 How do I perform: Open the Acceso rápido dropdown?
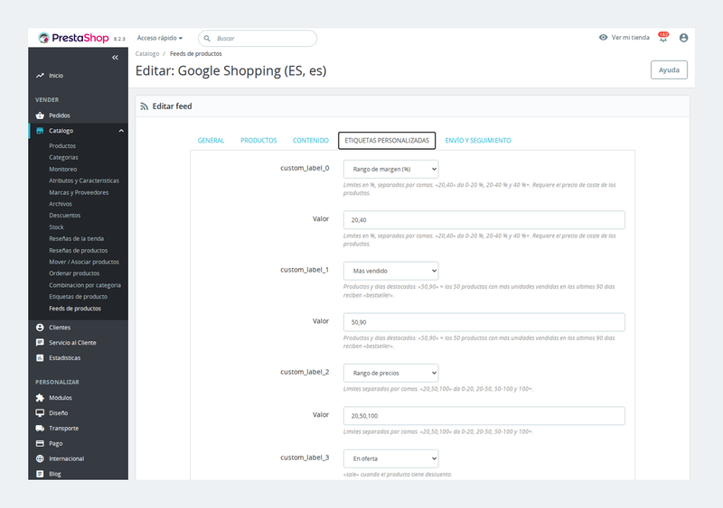tap(160, 38)
